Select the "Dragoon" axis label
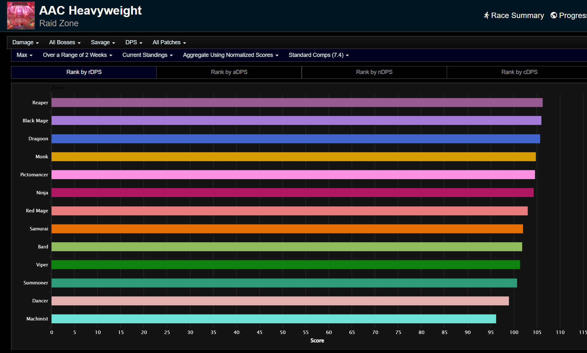Screen dimensions: 587x353 (38, 139)
